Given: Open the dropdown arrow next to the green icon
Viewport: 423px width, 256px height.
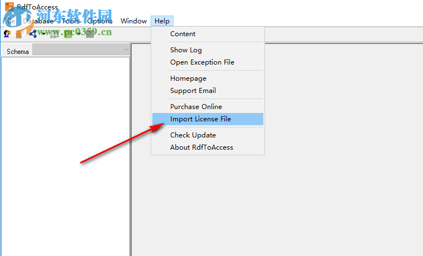Looking at the screenshot, I should (79, 34).
